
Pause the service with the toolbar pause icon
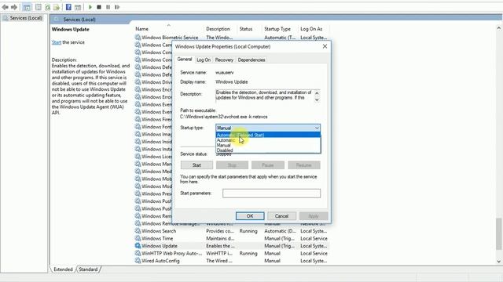[108, 7]
